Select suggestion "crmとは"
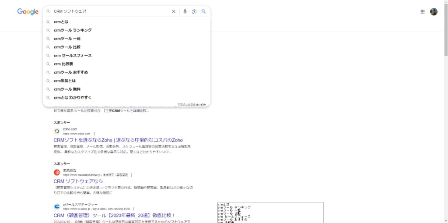 (126, 22)
